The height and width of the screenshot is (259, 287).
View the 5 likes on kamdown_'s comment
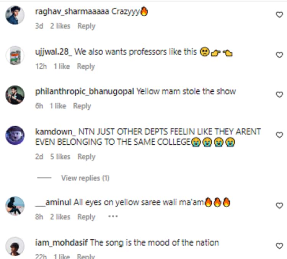pos(60,157)
